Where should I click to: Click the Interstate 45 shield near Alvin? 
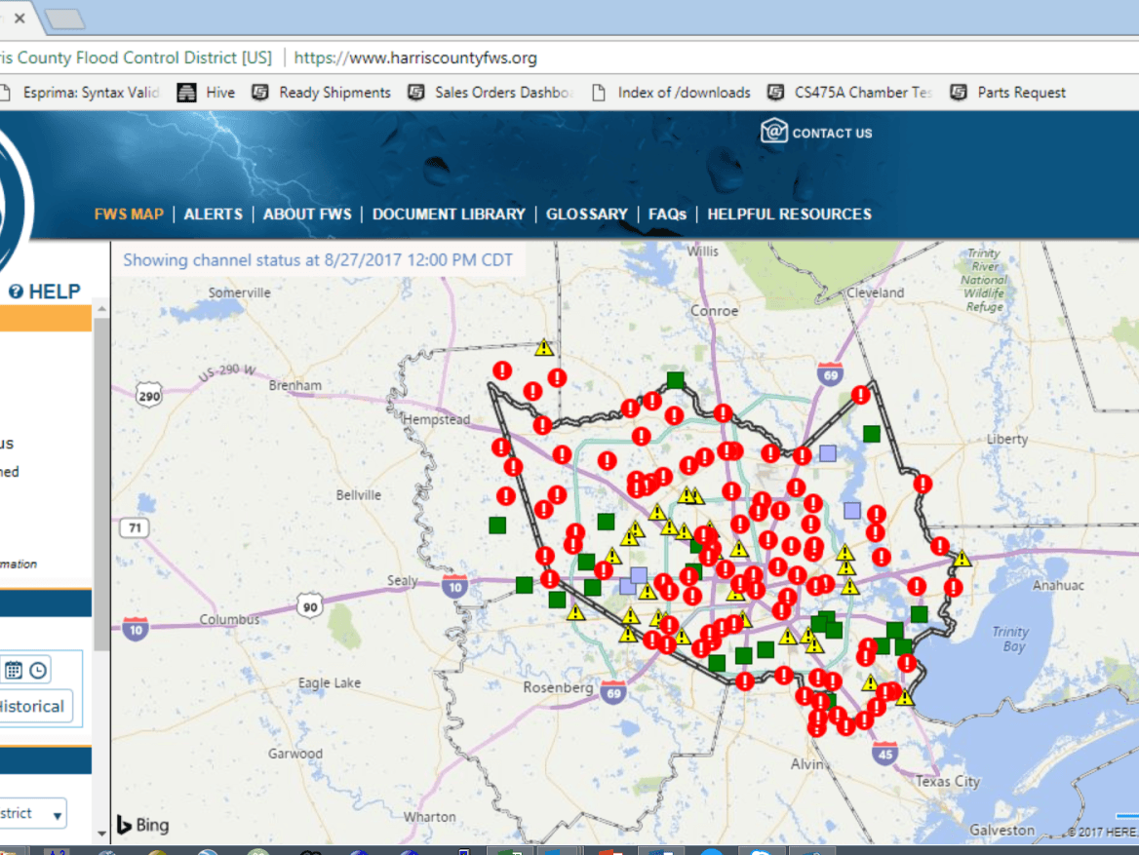pyautogui.click(x=884, y=753)
